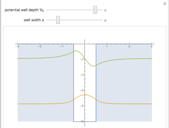The image size is (169, 128).
Task: Click the 3 tick label on x-axis
Action: tap(152, 46)
